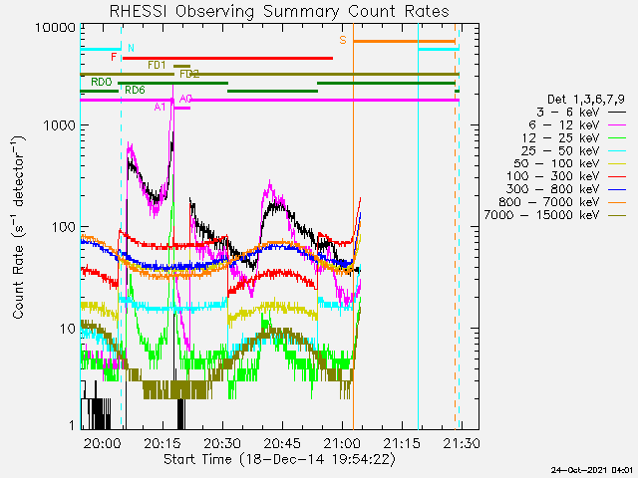This screenshot has height=478, width=638.
Task: Click the '20:00' time axis tick label
Action: [x=102, y=443]
